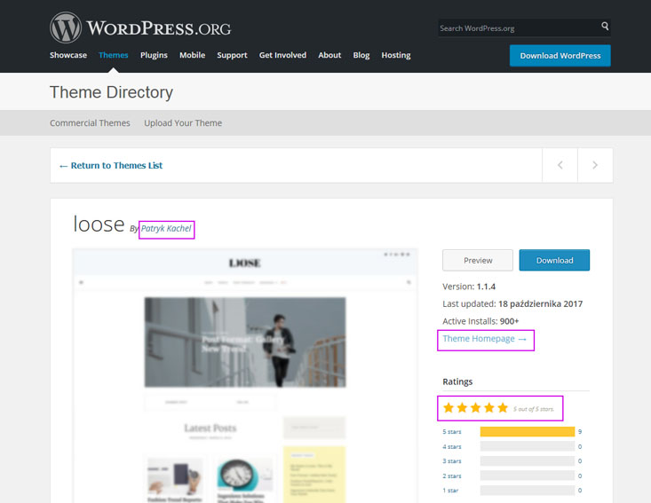Click the yellow 5 stars rating bar
The width and height of the screenshot is (651, 503).
point(528,432)
